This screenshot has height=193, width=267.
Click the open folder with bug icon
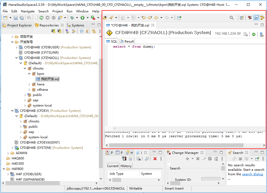[105, 18]
